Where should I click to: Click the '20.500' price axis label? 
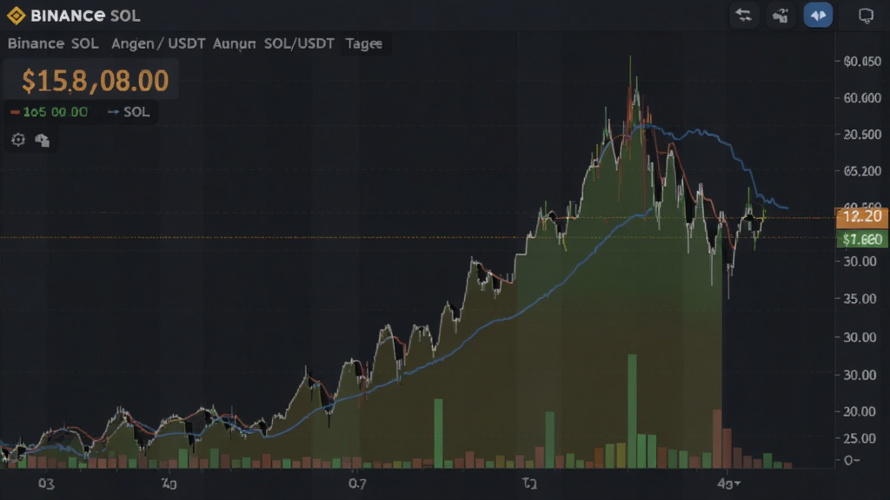[x=862, y=135]
